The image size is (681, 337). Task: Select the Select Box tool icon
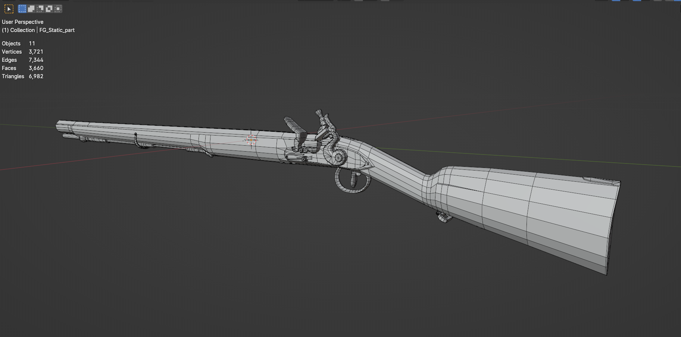click(9, 9)
